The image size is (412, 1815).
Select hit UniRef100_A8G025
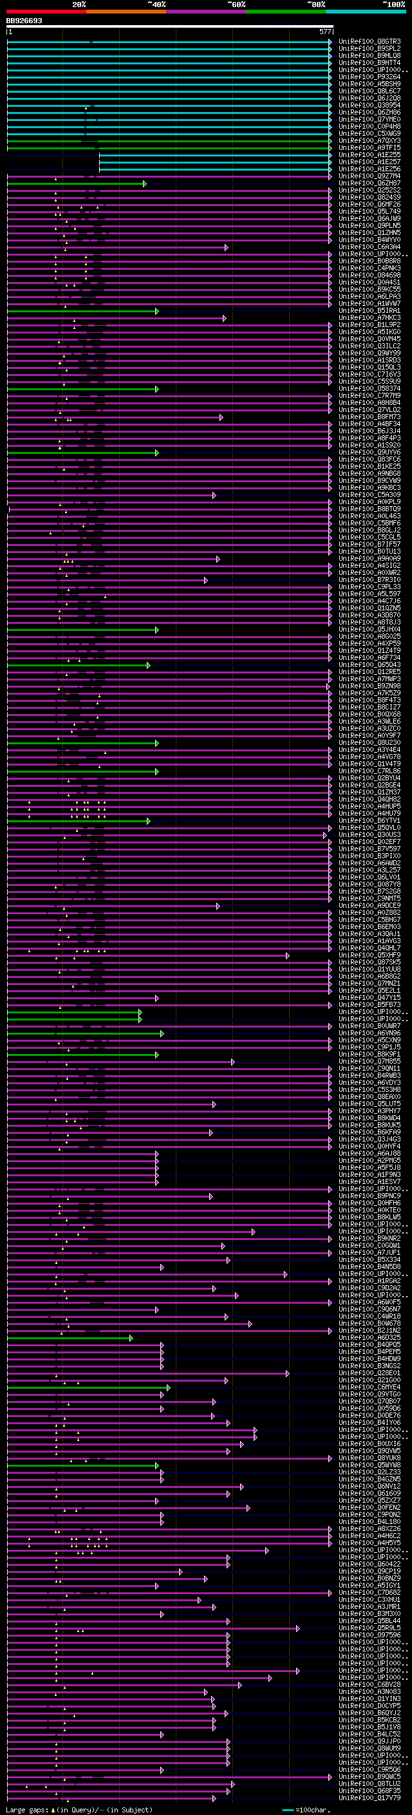point(370,637)
